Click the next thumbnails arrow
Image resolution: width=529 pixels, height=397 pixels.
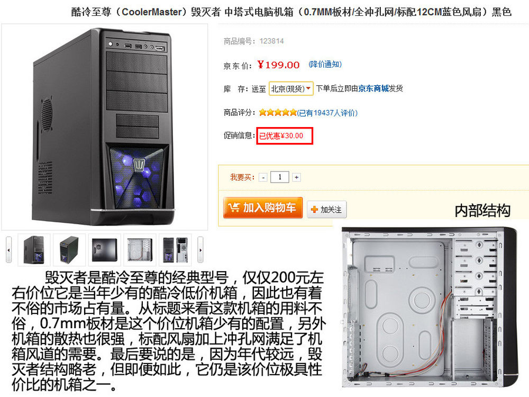pyautogui.click(x=200, y=250)
